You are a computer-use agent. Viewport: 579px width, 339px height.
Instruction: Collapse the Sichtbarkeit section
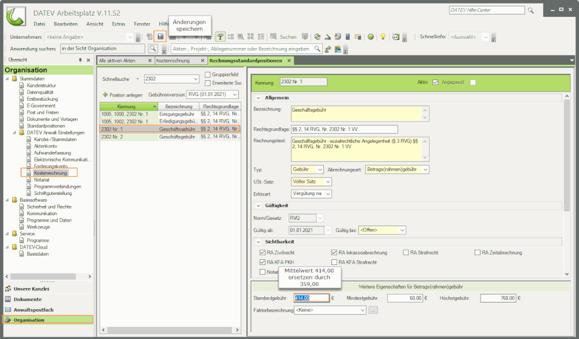258,242
